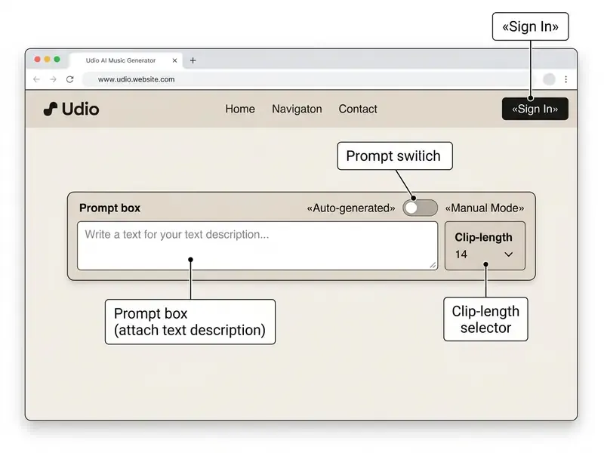Viewport: 604px width, 453px height.
Task: Open a new tab with the plus icon
Action: click(193, 60)
